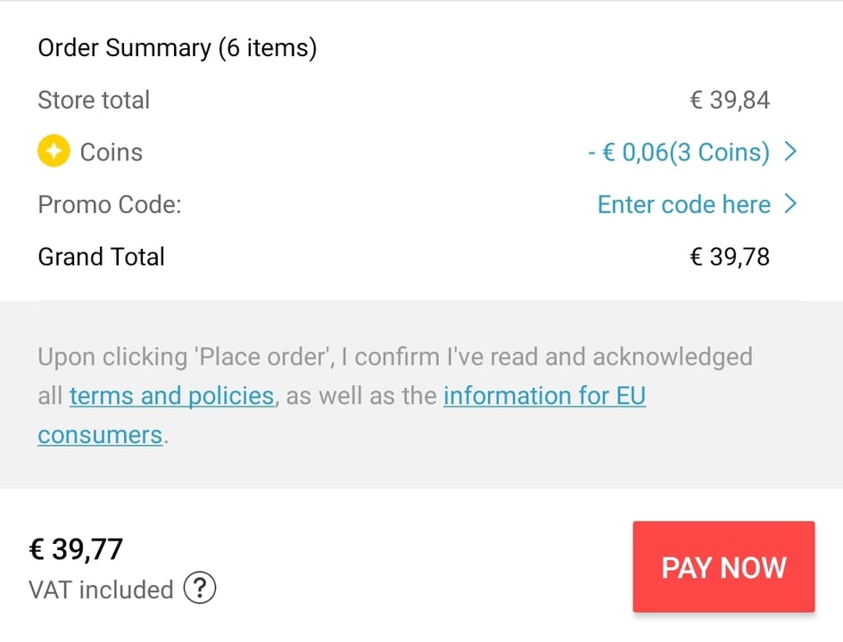Click the Grand Total label
The width and height of the screenshot is (843, 642).
click(101, 257)
